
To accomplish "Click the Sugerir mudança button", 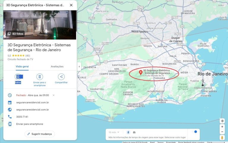I will [x=40, y=134].
